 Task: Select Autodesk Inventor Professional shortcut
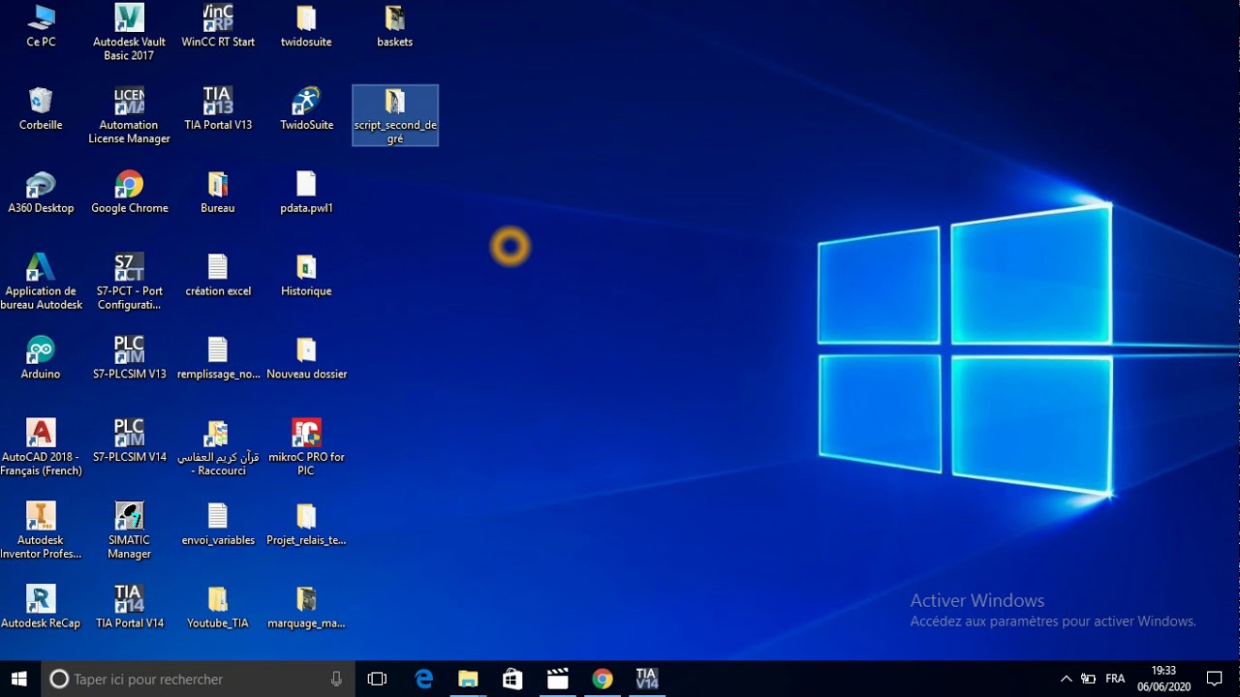[41, 532]
